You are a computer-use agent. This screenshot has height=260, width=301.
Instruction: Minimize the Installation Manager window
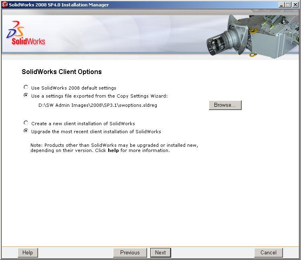281,5
